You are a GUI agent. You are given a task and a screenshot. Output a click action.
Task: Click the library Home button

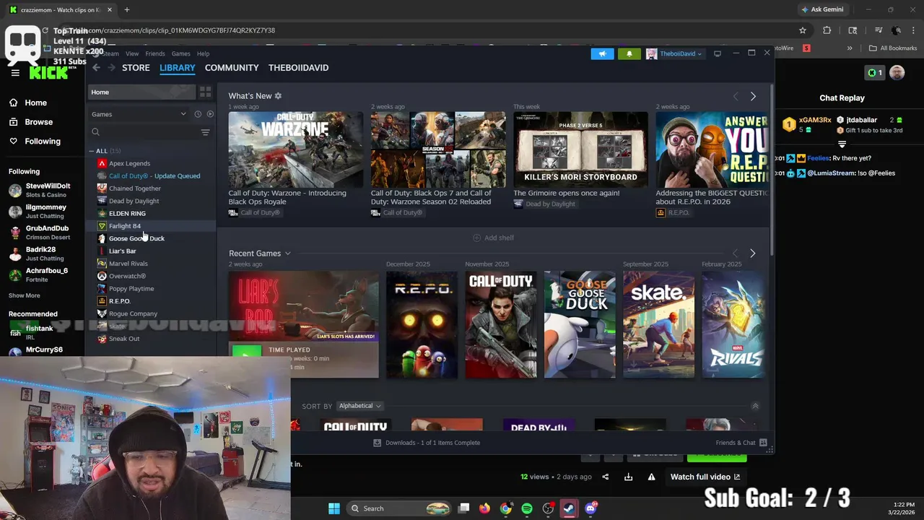[141, 92]
